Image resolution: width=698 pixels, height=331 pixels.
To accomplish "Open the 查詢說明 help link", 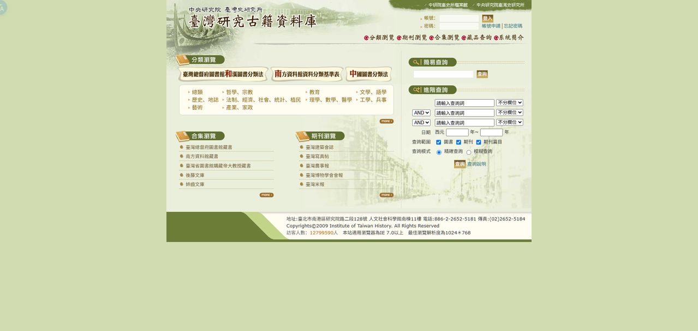I will click(476, 164).
